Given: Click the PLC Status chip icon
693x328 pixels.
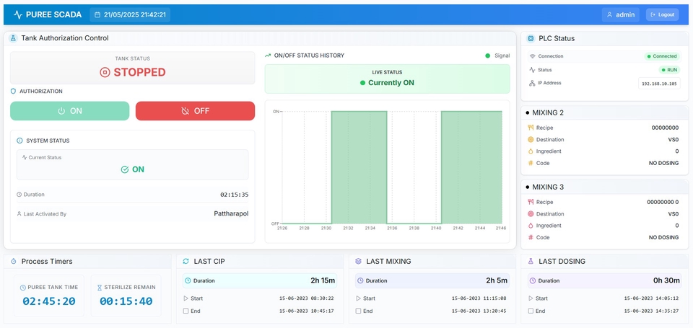Looking at the screenshot, I should 531,38.
